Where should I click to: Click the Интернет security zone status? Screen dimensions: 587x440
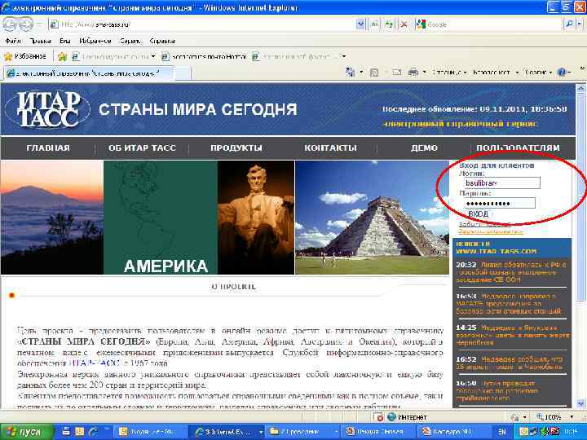click(x=407, y=417)
